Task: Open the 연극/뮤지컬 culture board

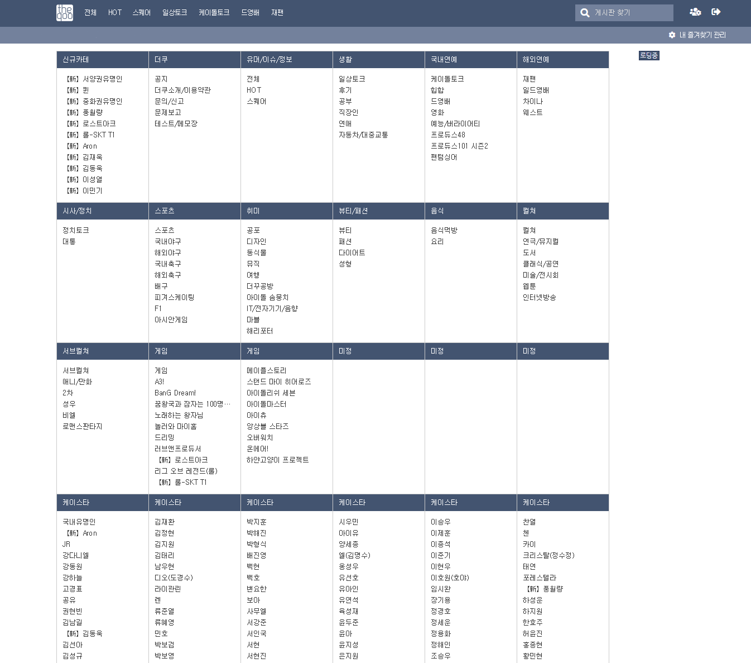Action: pyautogui.click(x=541, y=242)
